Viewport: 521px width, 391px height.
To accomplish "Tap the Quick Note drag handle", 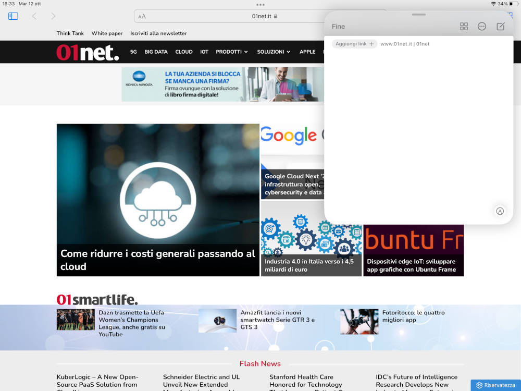I will (x=419, y=15).
